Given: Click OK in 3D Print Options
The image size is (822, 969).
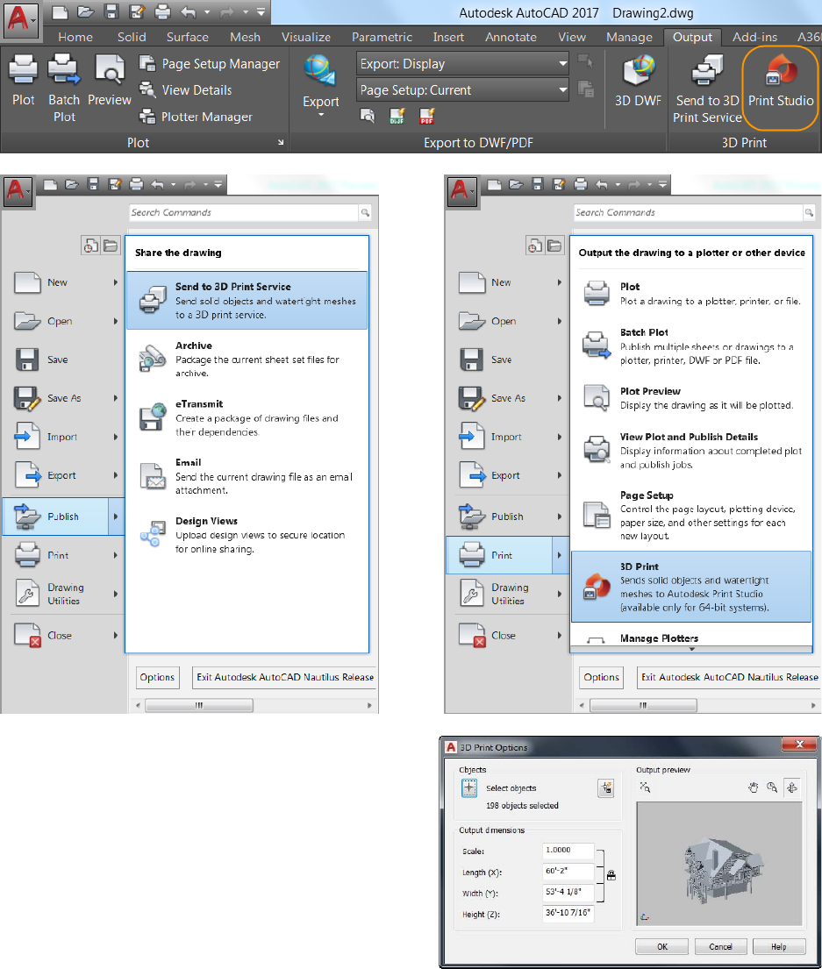Looking at the screenshot, I should tap(662, 946).
